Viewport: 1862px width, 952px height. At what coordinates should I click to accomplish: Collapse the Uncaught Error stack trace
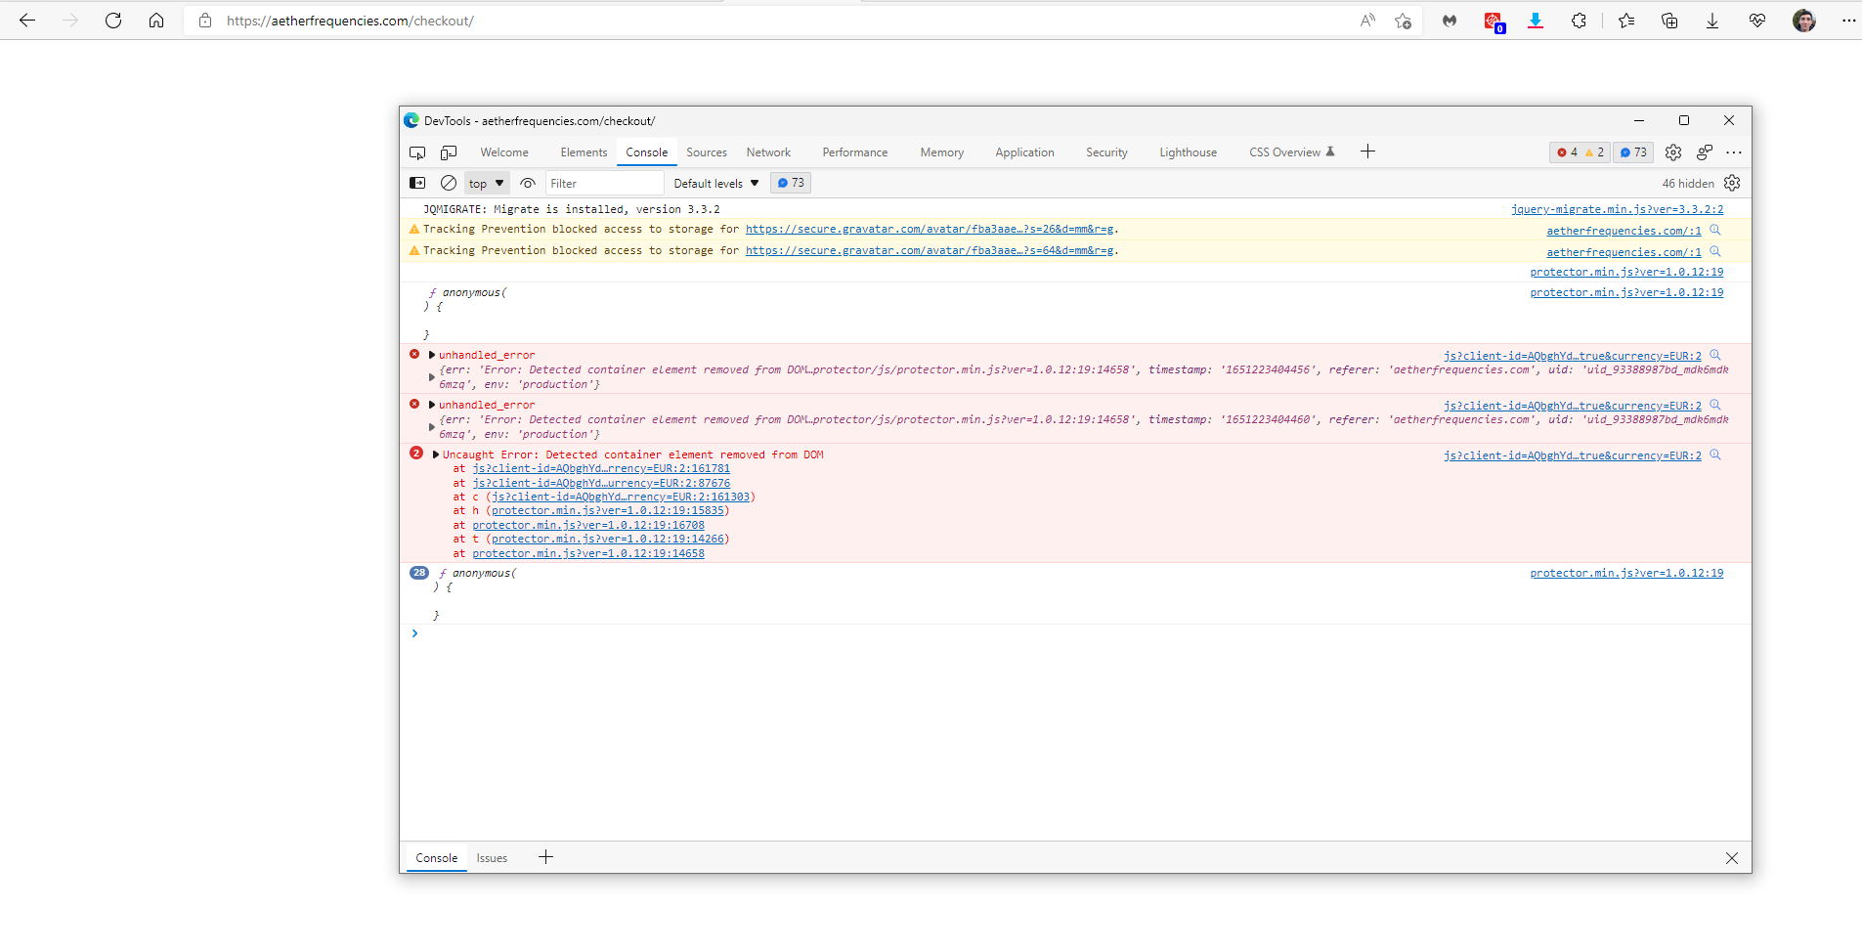click(x=436, y=454)
